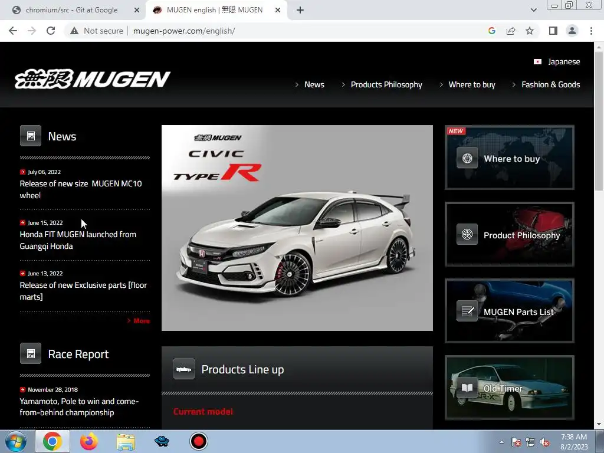This screenshot has height=453, width=604.
Task: Click the Action Center flag tray icon
Action: [516, 442]
